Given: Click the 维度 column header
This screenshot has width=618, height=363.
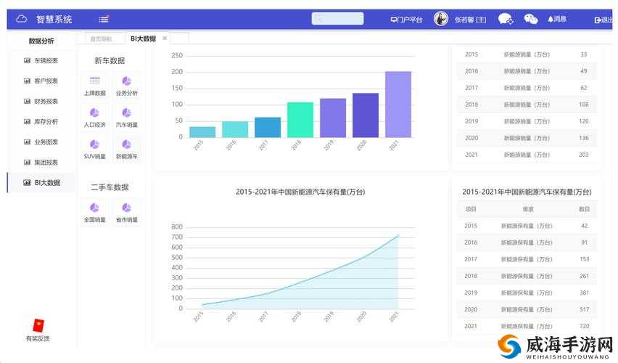Looking at the screenshot, I should point(527,209).
